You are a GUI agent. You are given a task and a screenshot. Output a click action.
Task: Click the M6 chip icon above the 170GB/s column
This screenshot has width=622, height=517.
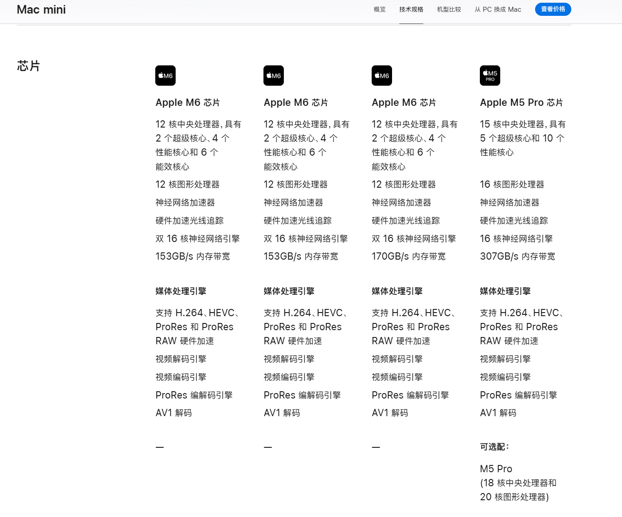click(x=382, y=76)
